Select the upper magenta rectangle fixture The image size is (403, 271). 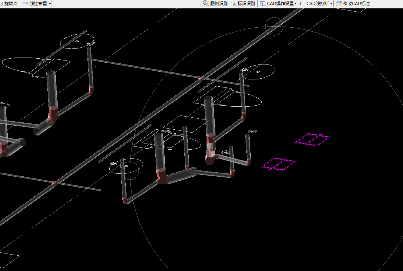point(313,140)
